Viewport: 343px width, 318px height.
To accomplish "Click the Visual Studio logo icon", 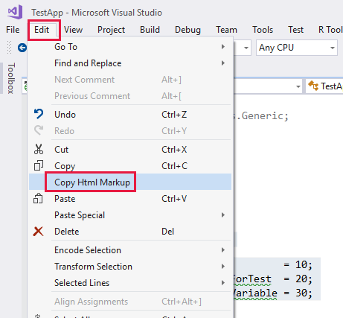I will click(15, 12).
